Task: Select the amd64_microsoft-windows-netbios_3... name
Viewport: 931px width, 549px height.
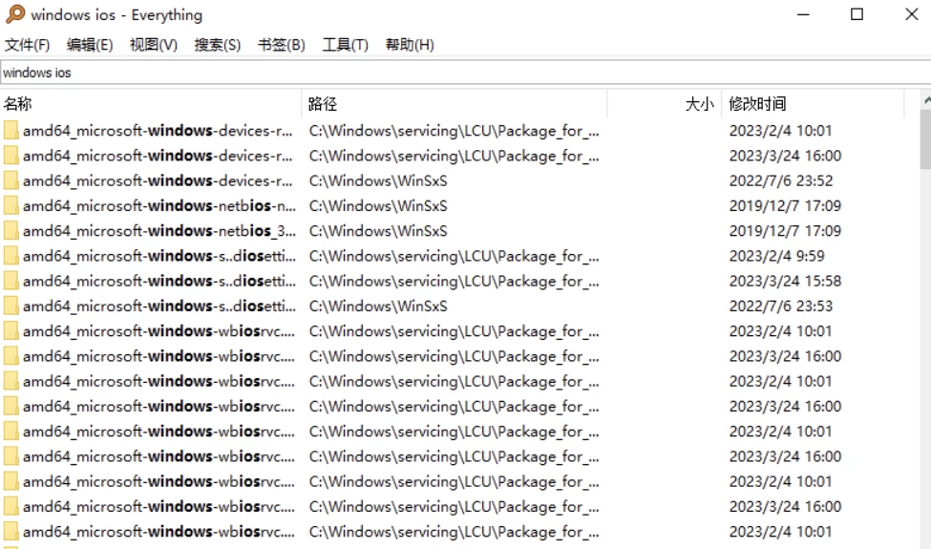Action: click(x=159, y=231)
